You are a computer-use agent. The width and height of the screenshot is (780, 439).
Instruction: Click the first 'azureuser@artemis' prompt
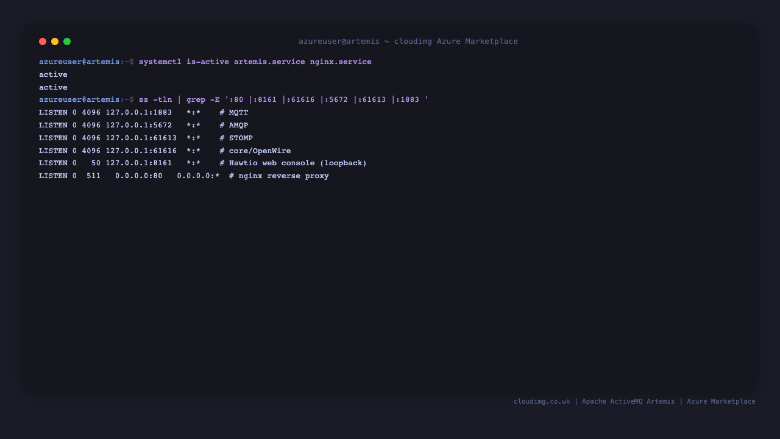click(x=79, y=62)
